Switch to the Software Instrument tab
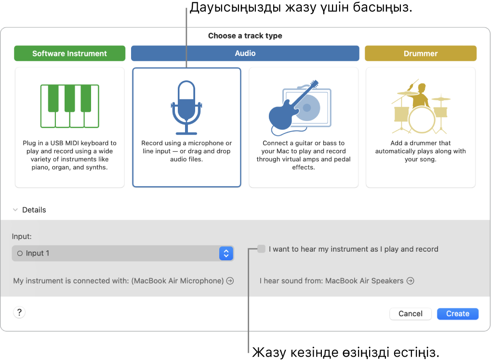Image resolution: width=491 pixels, height=363 pixels. coord(69,53)
